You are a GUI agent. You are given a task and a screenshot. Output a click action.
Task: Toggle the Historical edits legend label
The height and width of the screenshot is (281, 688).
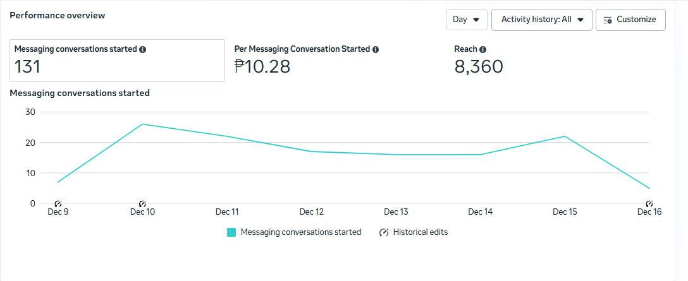pyautogui.click(x=420, y=232)
